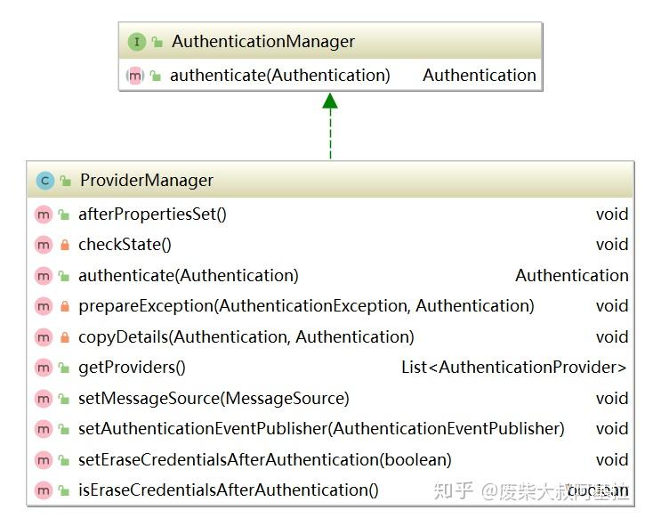645x518 pixels.
Task: Click the method icon for checkState()
Action: click(44, 246)
